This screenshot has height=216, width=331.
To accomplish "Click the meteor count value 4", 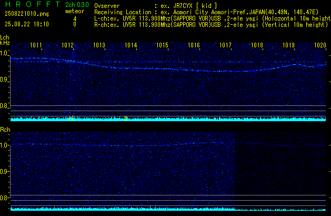I will [x=75, y=19].
